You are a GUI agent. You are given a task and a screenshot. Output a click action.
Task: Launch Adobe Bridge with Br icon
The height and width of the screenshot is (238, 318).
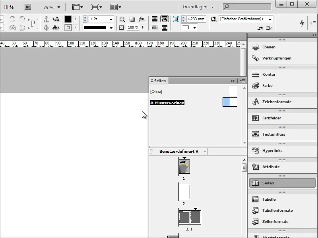pyautogui.click(x=28, y=7)
